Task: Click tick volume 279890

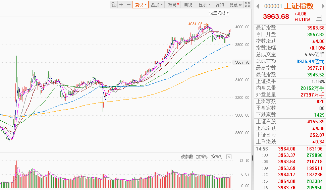Action: (315, 155)
